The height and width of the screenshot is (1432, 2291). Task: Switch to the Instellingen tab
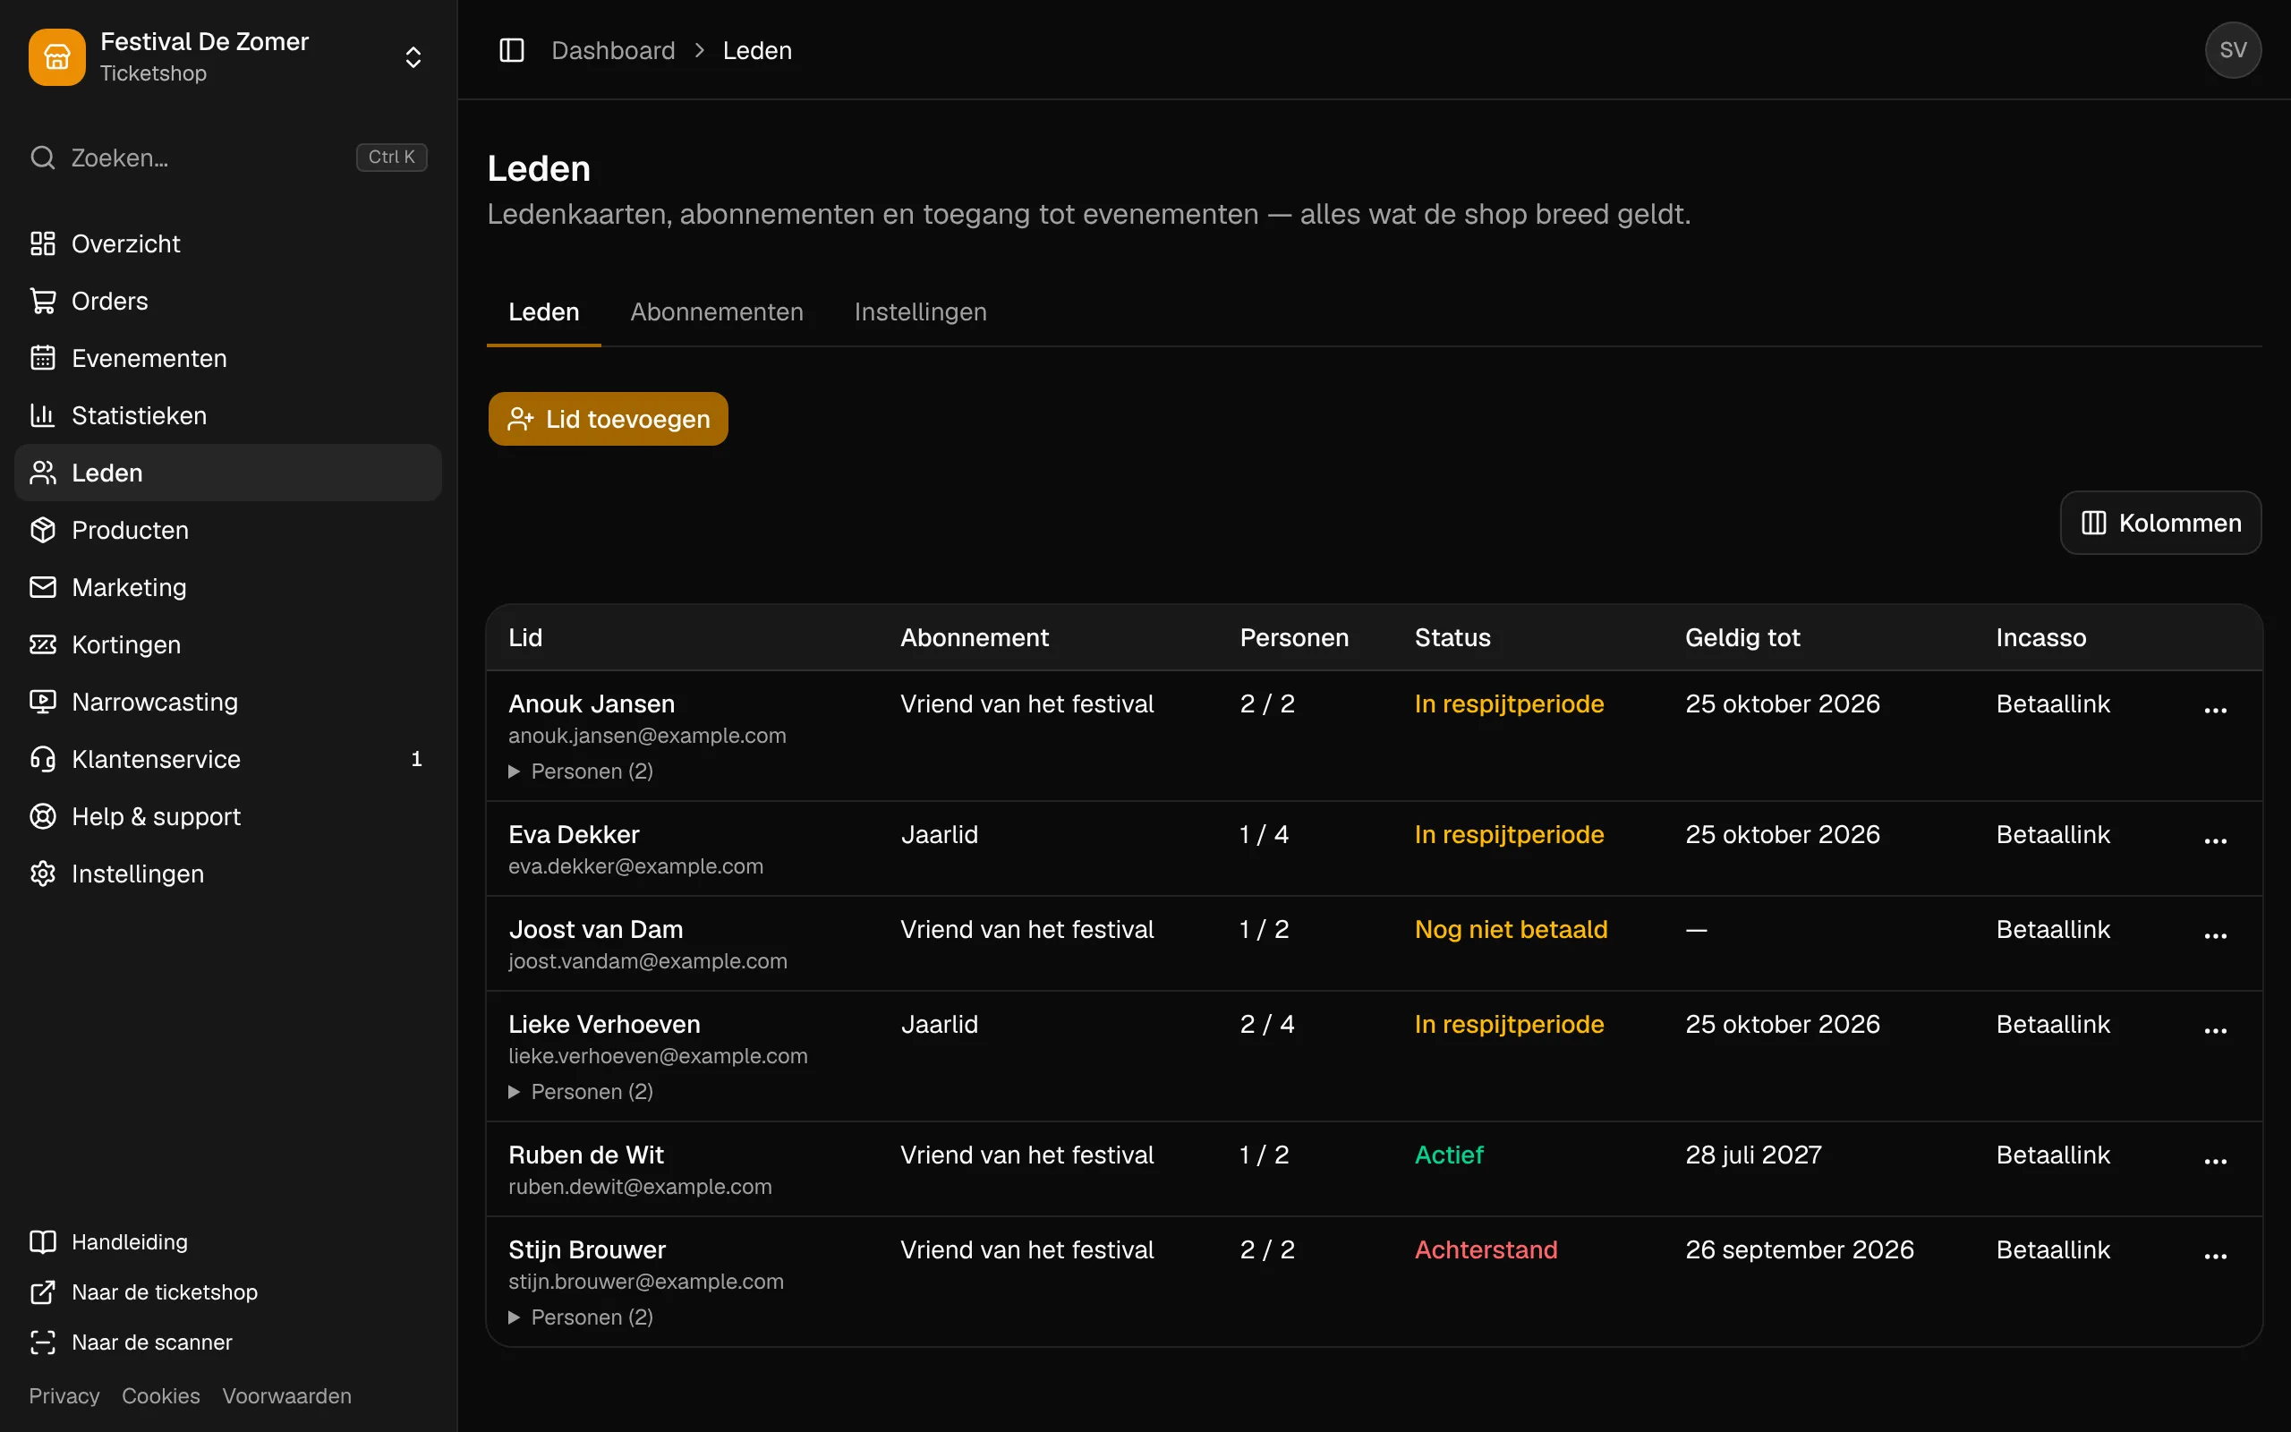(920, 311)
